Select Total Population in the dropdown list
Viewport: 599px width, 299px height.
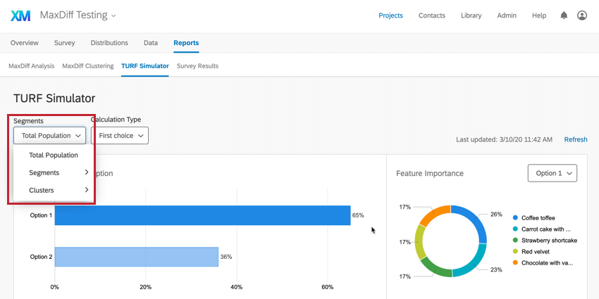pyautogui.click(x=54, y=155)
